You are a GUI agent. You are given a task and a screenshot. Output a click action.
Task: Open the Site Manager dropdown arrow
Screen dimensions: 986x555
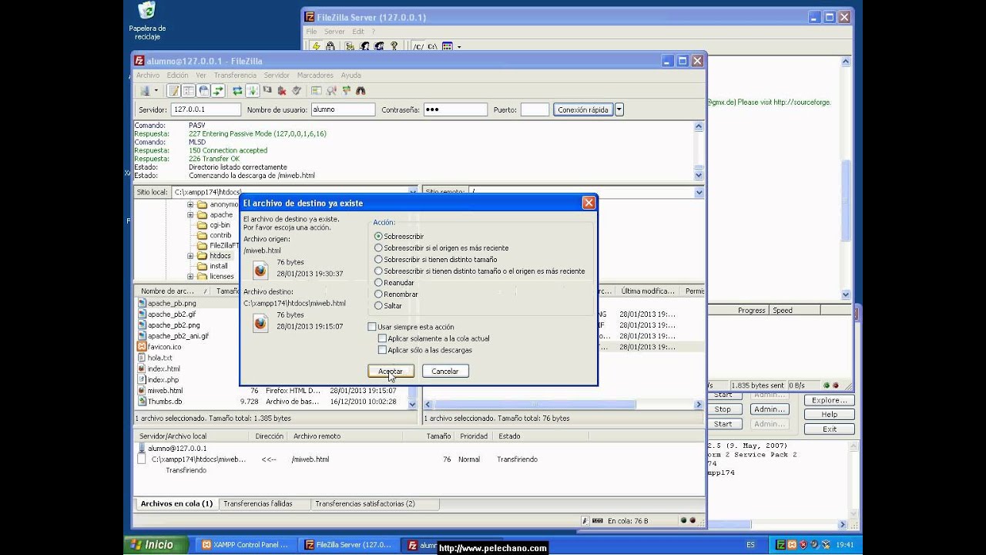[x=156, y=91]
